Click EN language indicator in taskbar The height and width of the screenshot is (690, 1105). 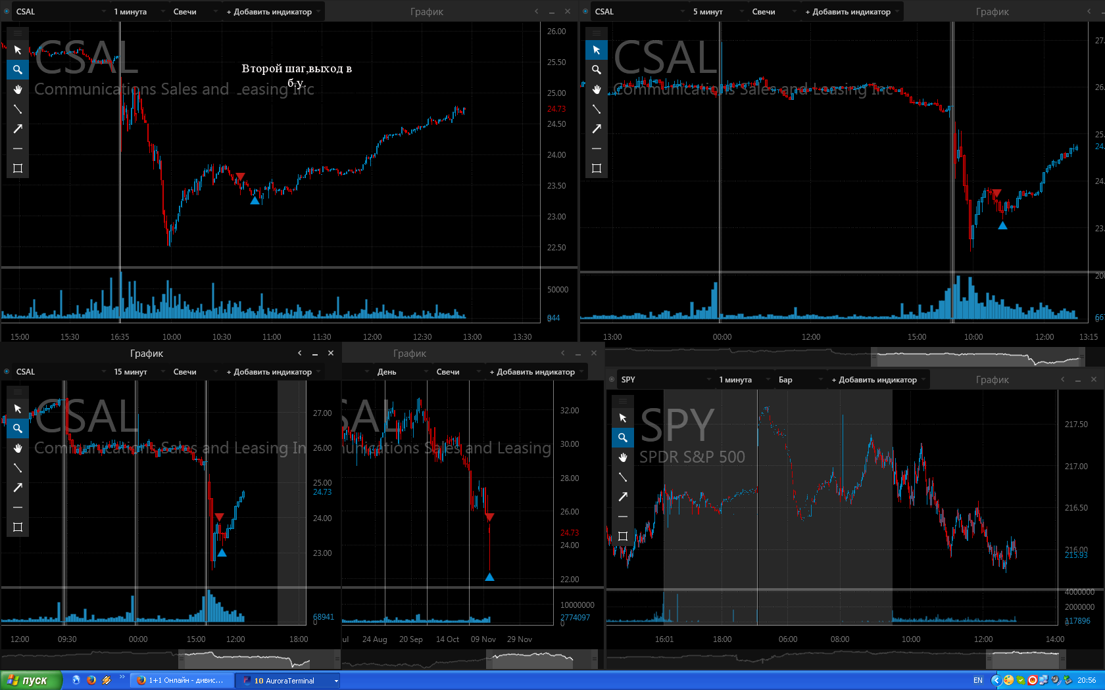click(x=978, y=681)
